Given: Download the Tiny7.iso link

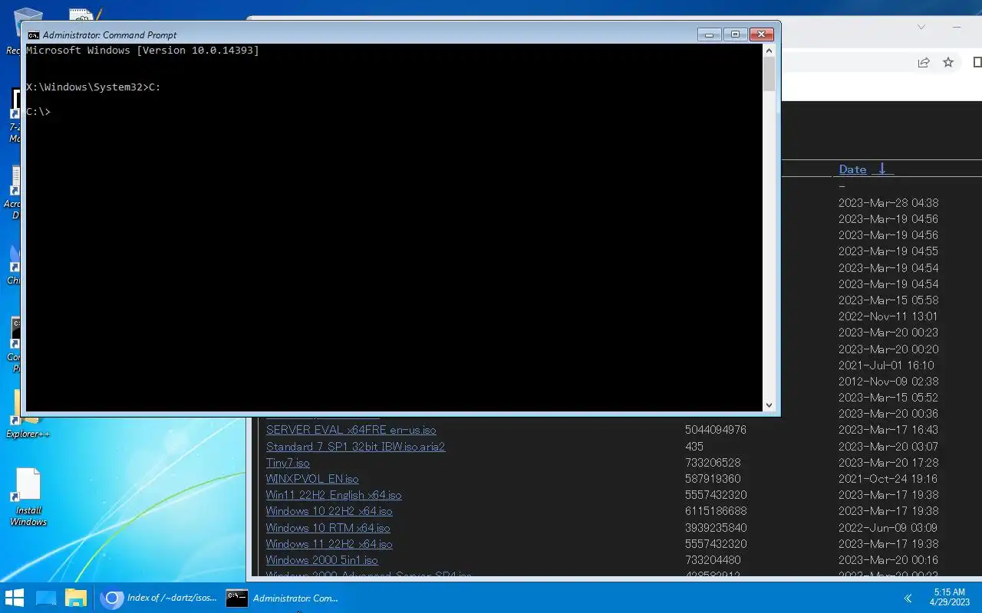Looking at the screenshot, I should pos(288,463).
